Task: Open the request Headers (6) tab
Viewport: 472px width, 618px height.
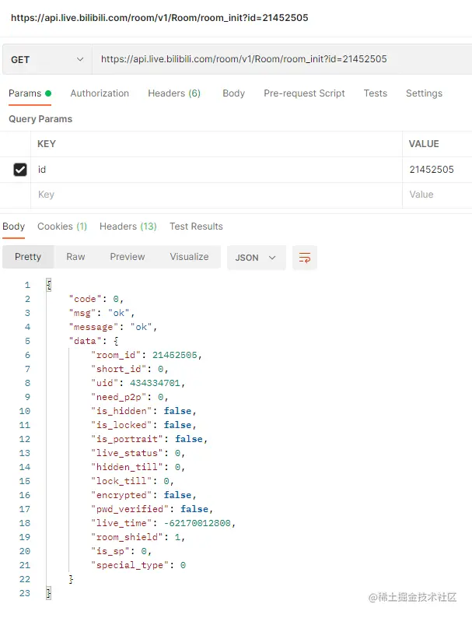Action: 174,93
